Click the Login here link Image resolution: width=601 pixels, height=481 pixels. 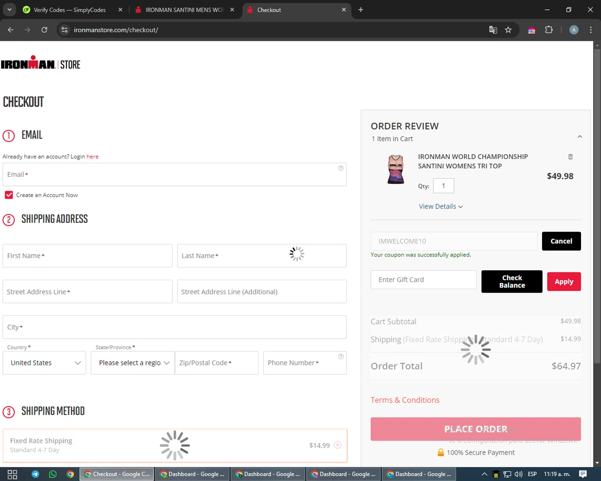tap(93, 156)
